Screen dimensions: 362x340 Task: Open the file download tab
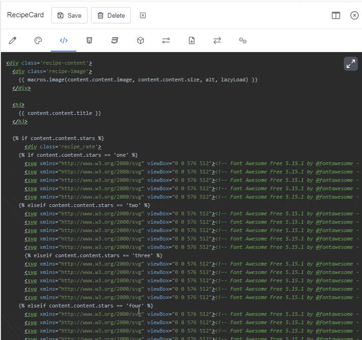[192, 40]
